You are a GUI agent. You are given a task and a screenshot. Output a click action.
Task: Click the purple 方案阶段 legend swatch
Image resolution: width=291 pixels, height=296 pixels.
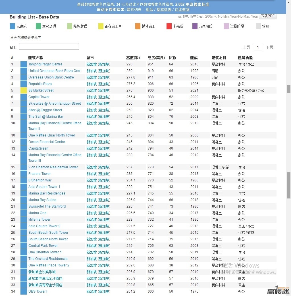(195, 26)
